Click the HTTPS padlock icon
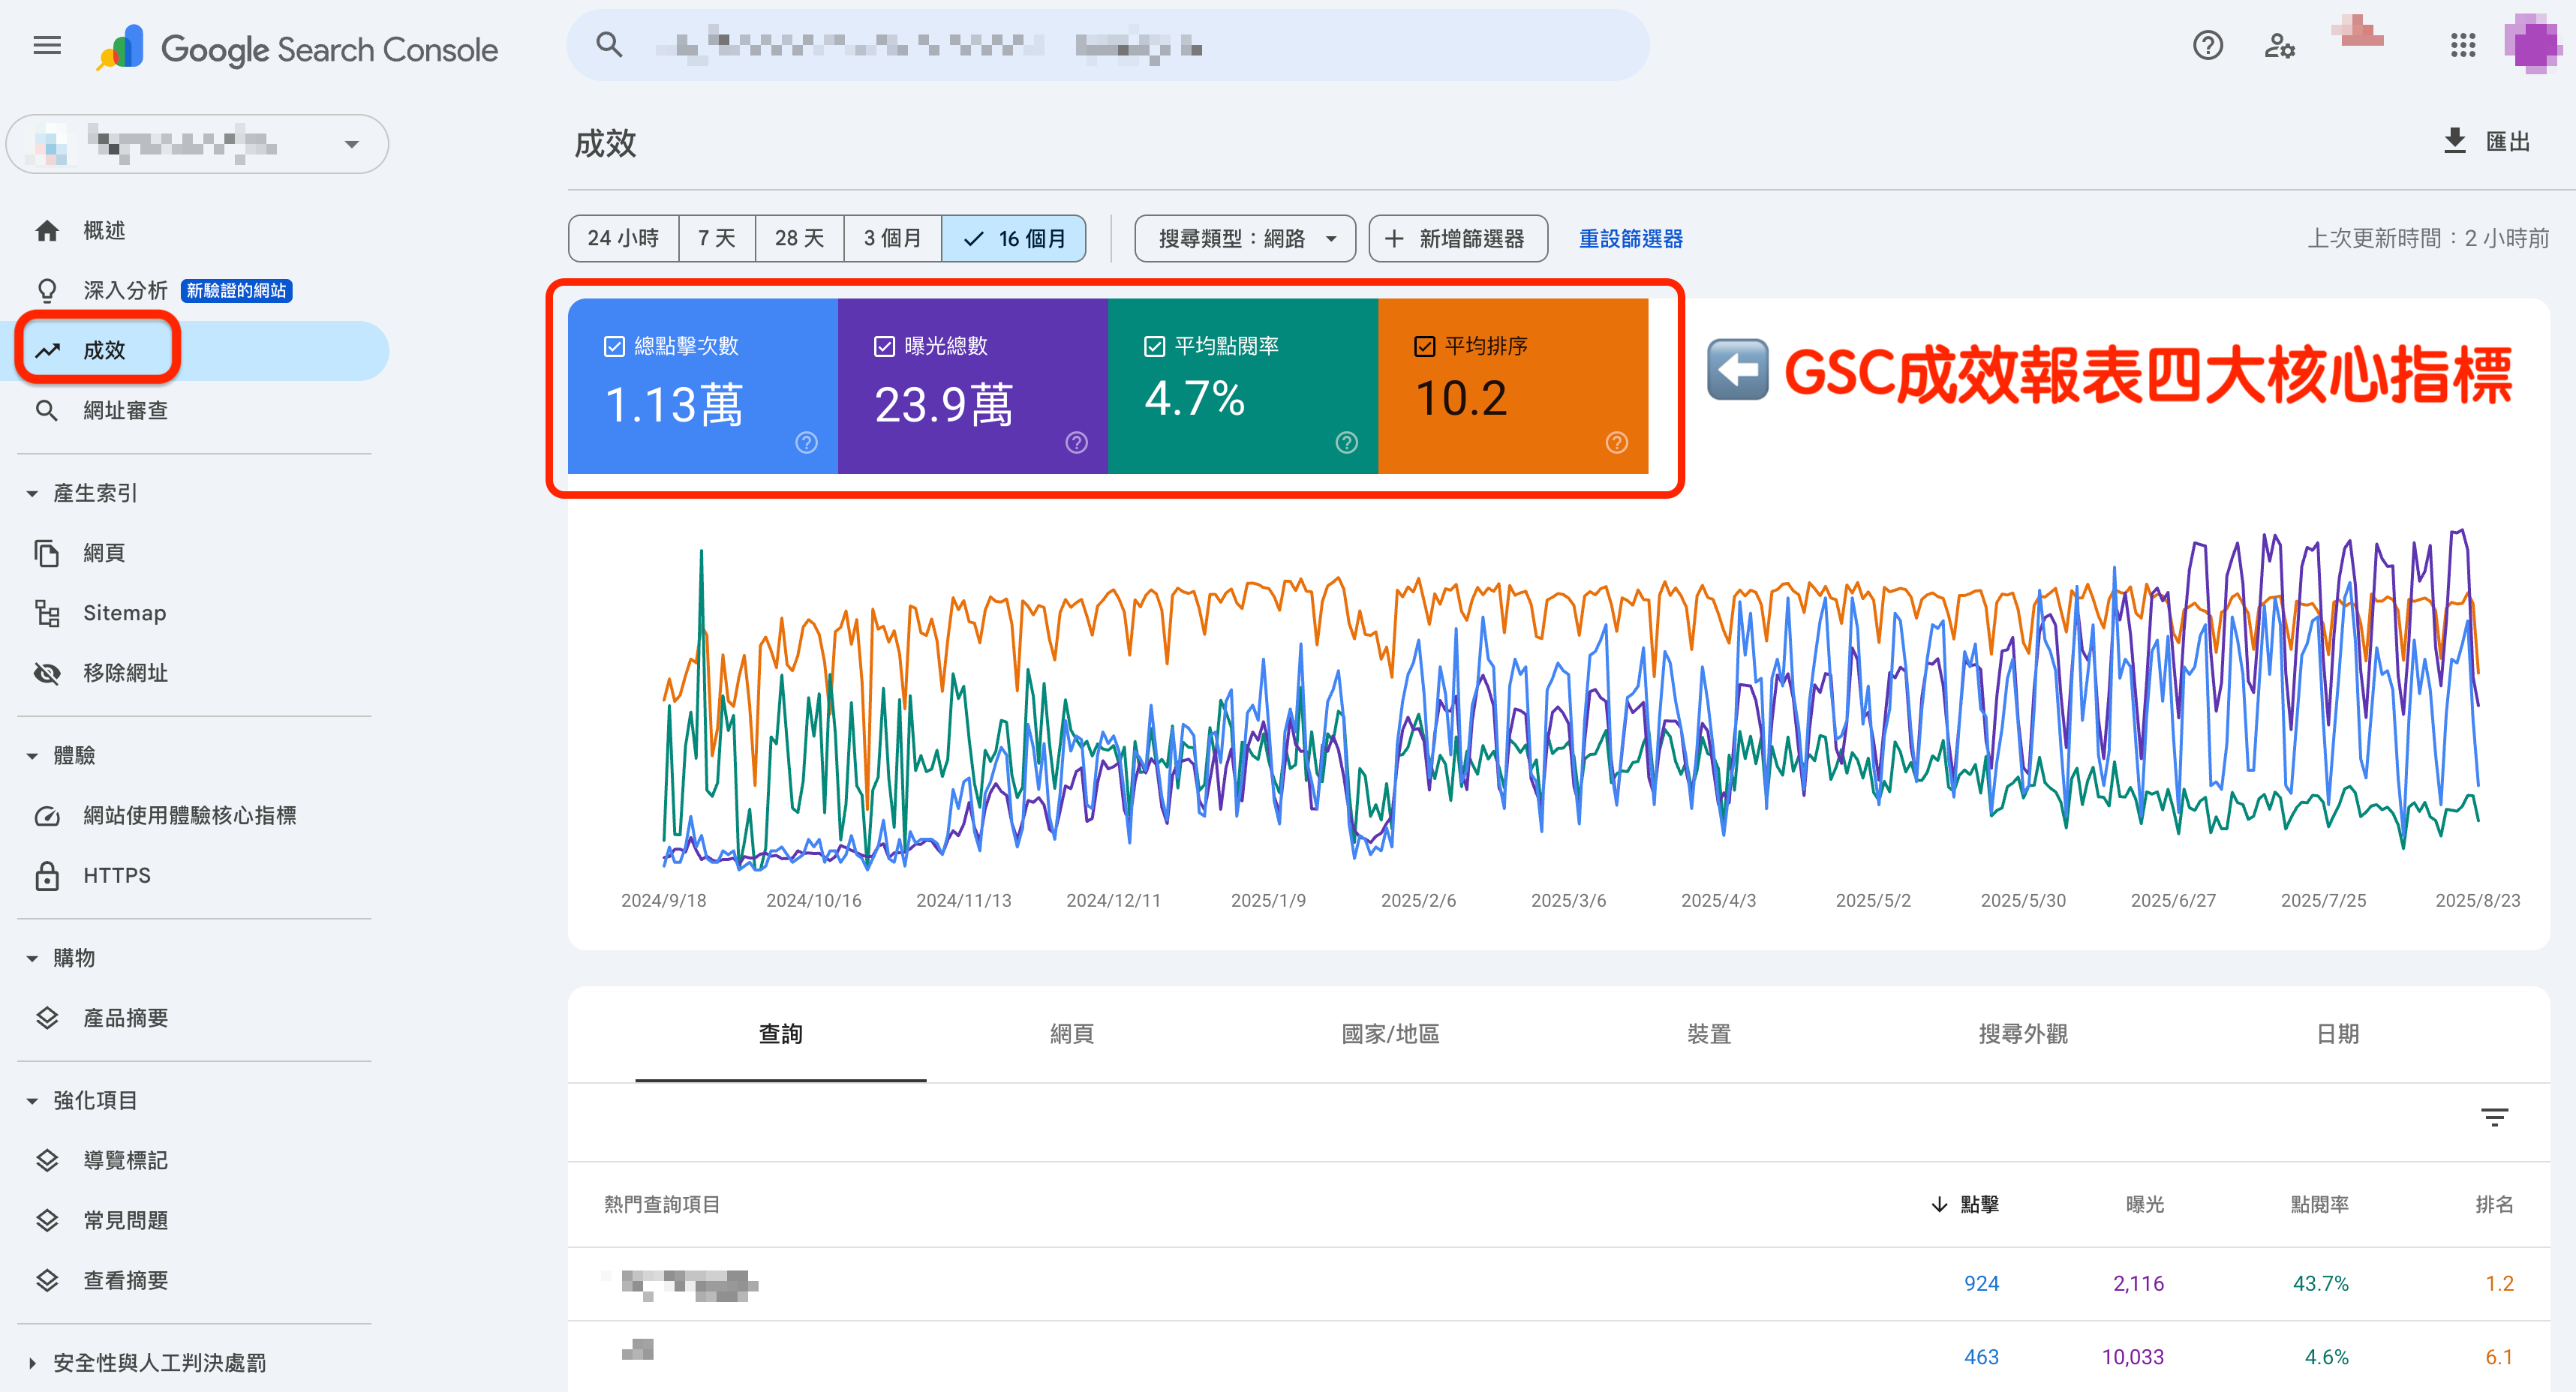The image size is (2576, 1392). pos(47,875)
